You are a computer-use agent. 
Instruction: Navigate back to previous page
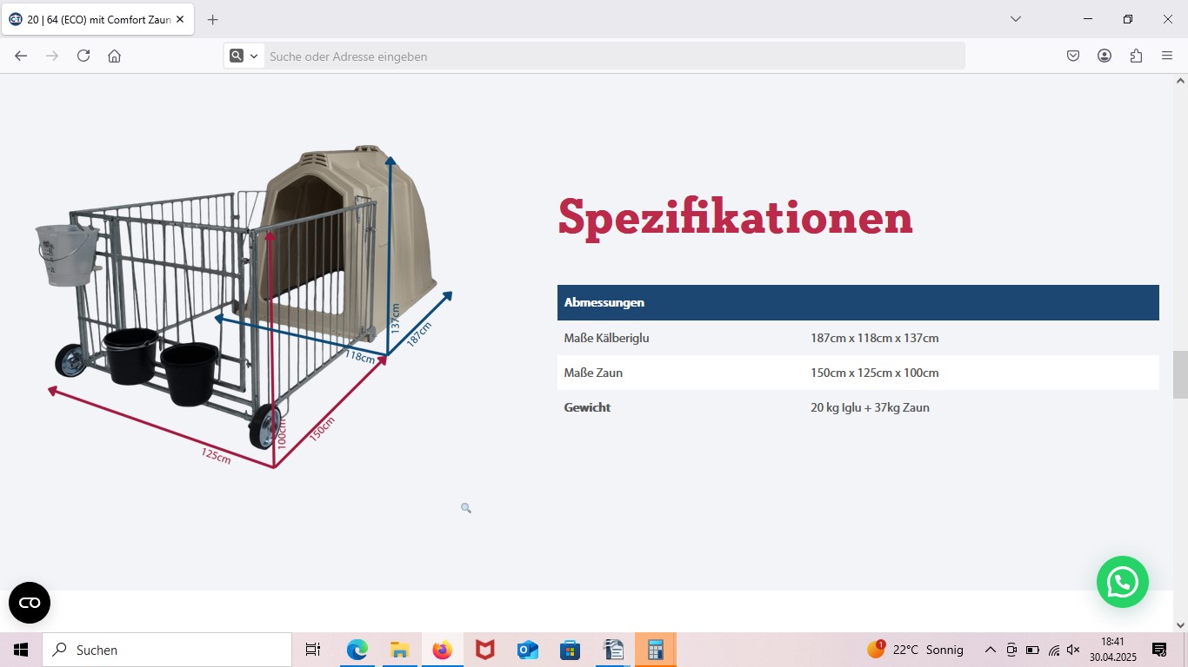pyautogui.click(x=21, y=56)
